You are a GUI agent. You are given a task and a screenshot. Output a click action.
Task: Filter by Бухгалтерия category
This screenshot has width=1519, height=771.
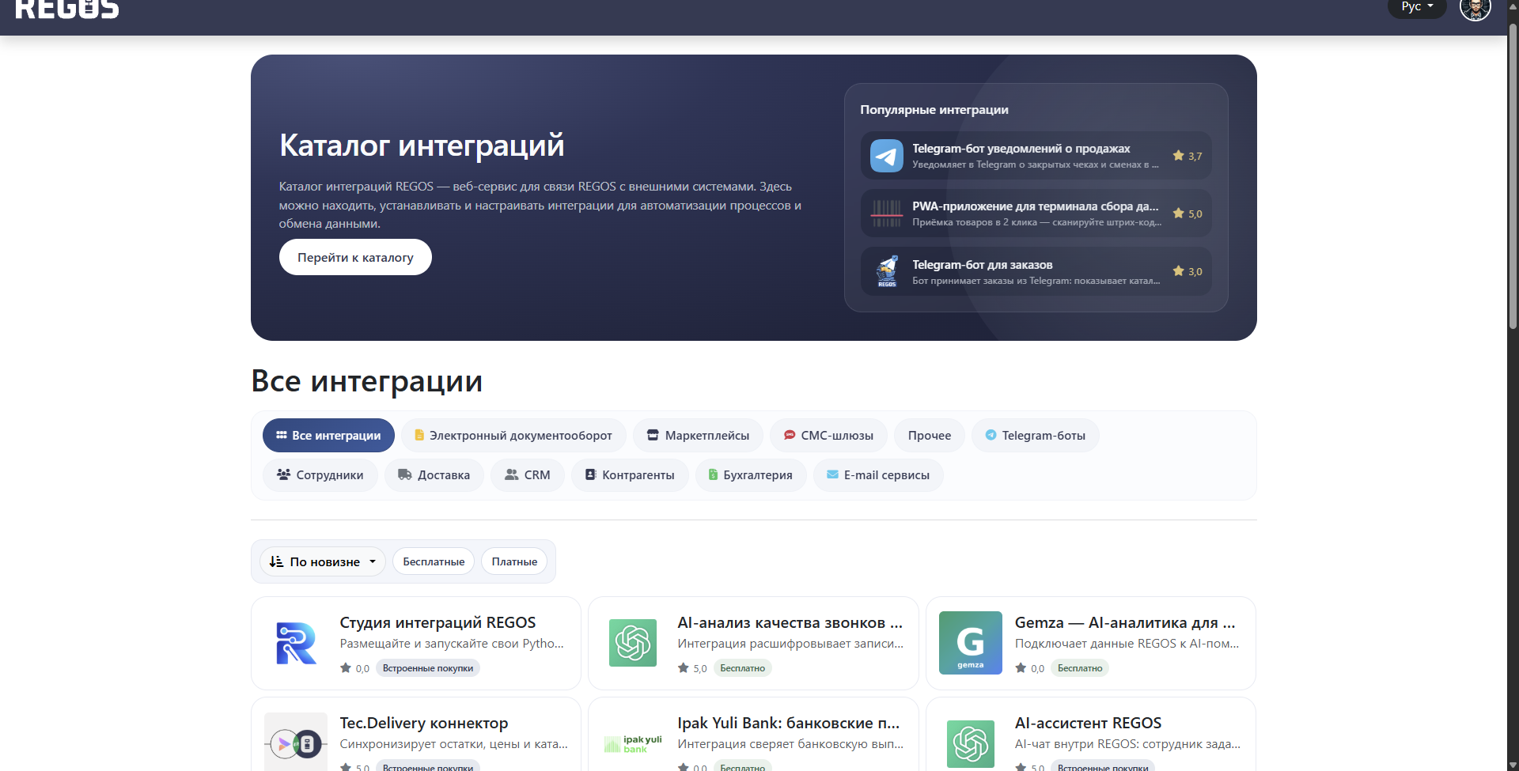click(750, 474)
